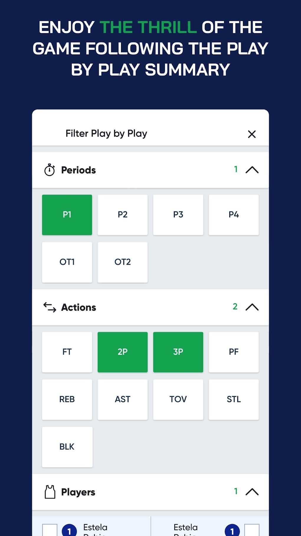Viewport: 301px width, 536px height.
Task: Enable the OT1 period filter
Action: pos(67,262)
